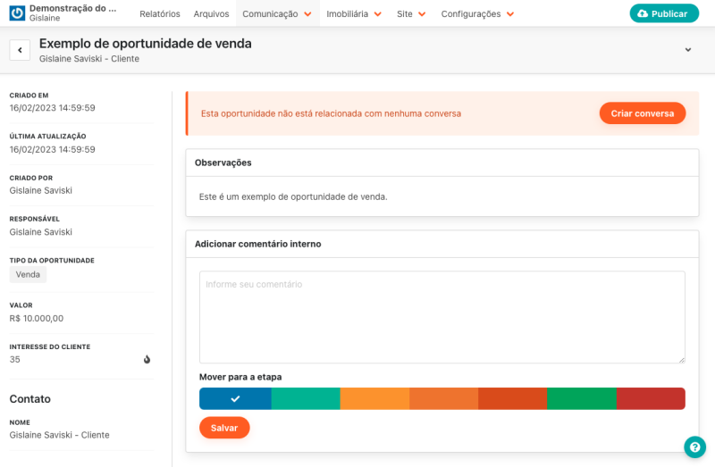Open the Site dropdown menu

[x=411, y=14]
